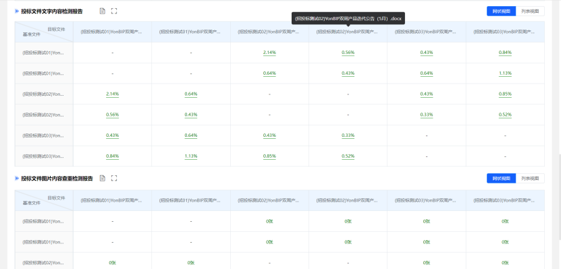Open the 0.85% result in a 招投标测试02 row
This screenshot has width=561, height=269.
pos(505,94)
